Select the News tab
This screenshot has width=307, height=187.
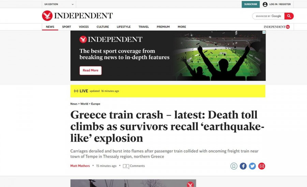(50, 27)
